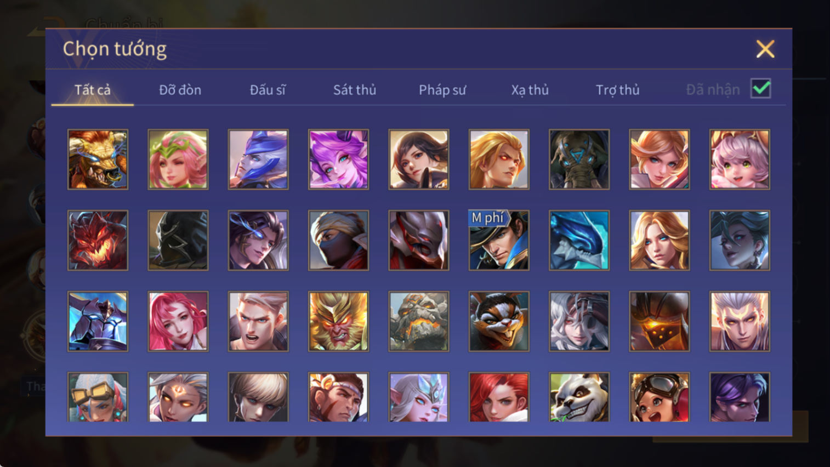The height and width of the screenshot is (467, 830).
Task: Go to the "Trợ thủ" tab
Action: [618, 90]
